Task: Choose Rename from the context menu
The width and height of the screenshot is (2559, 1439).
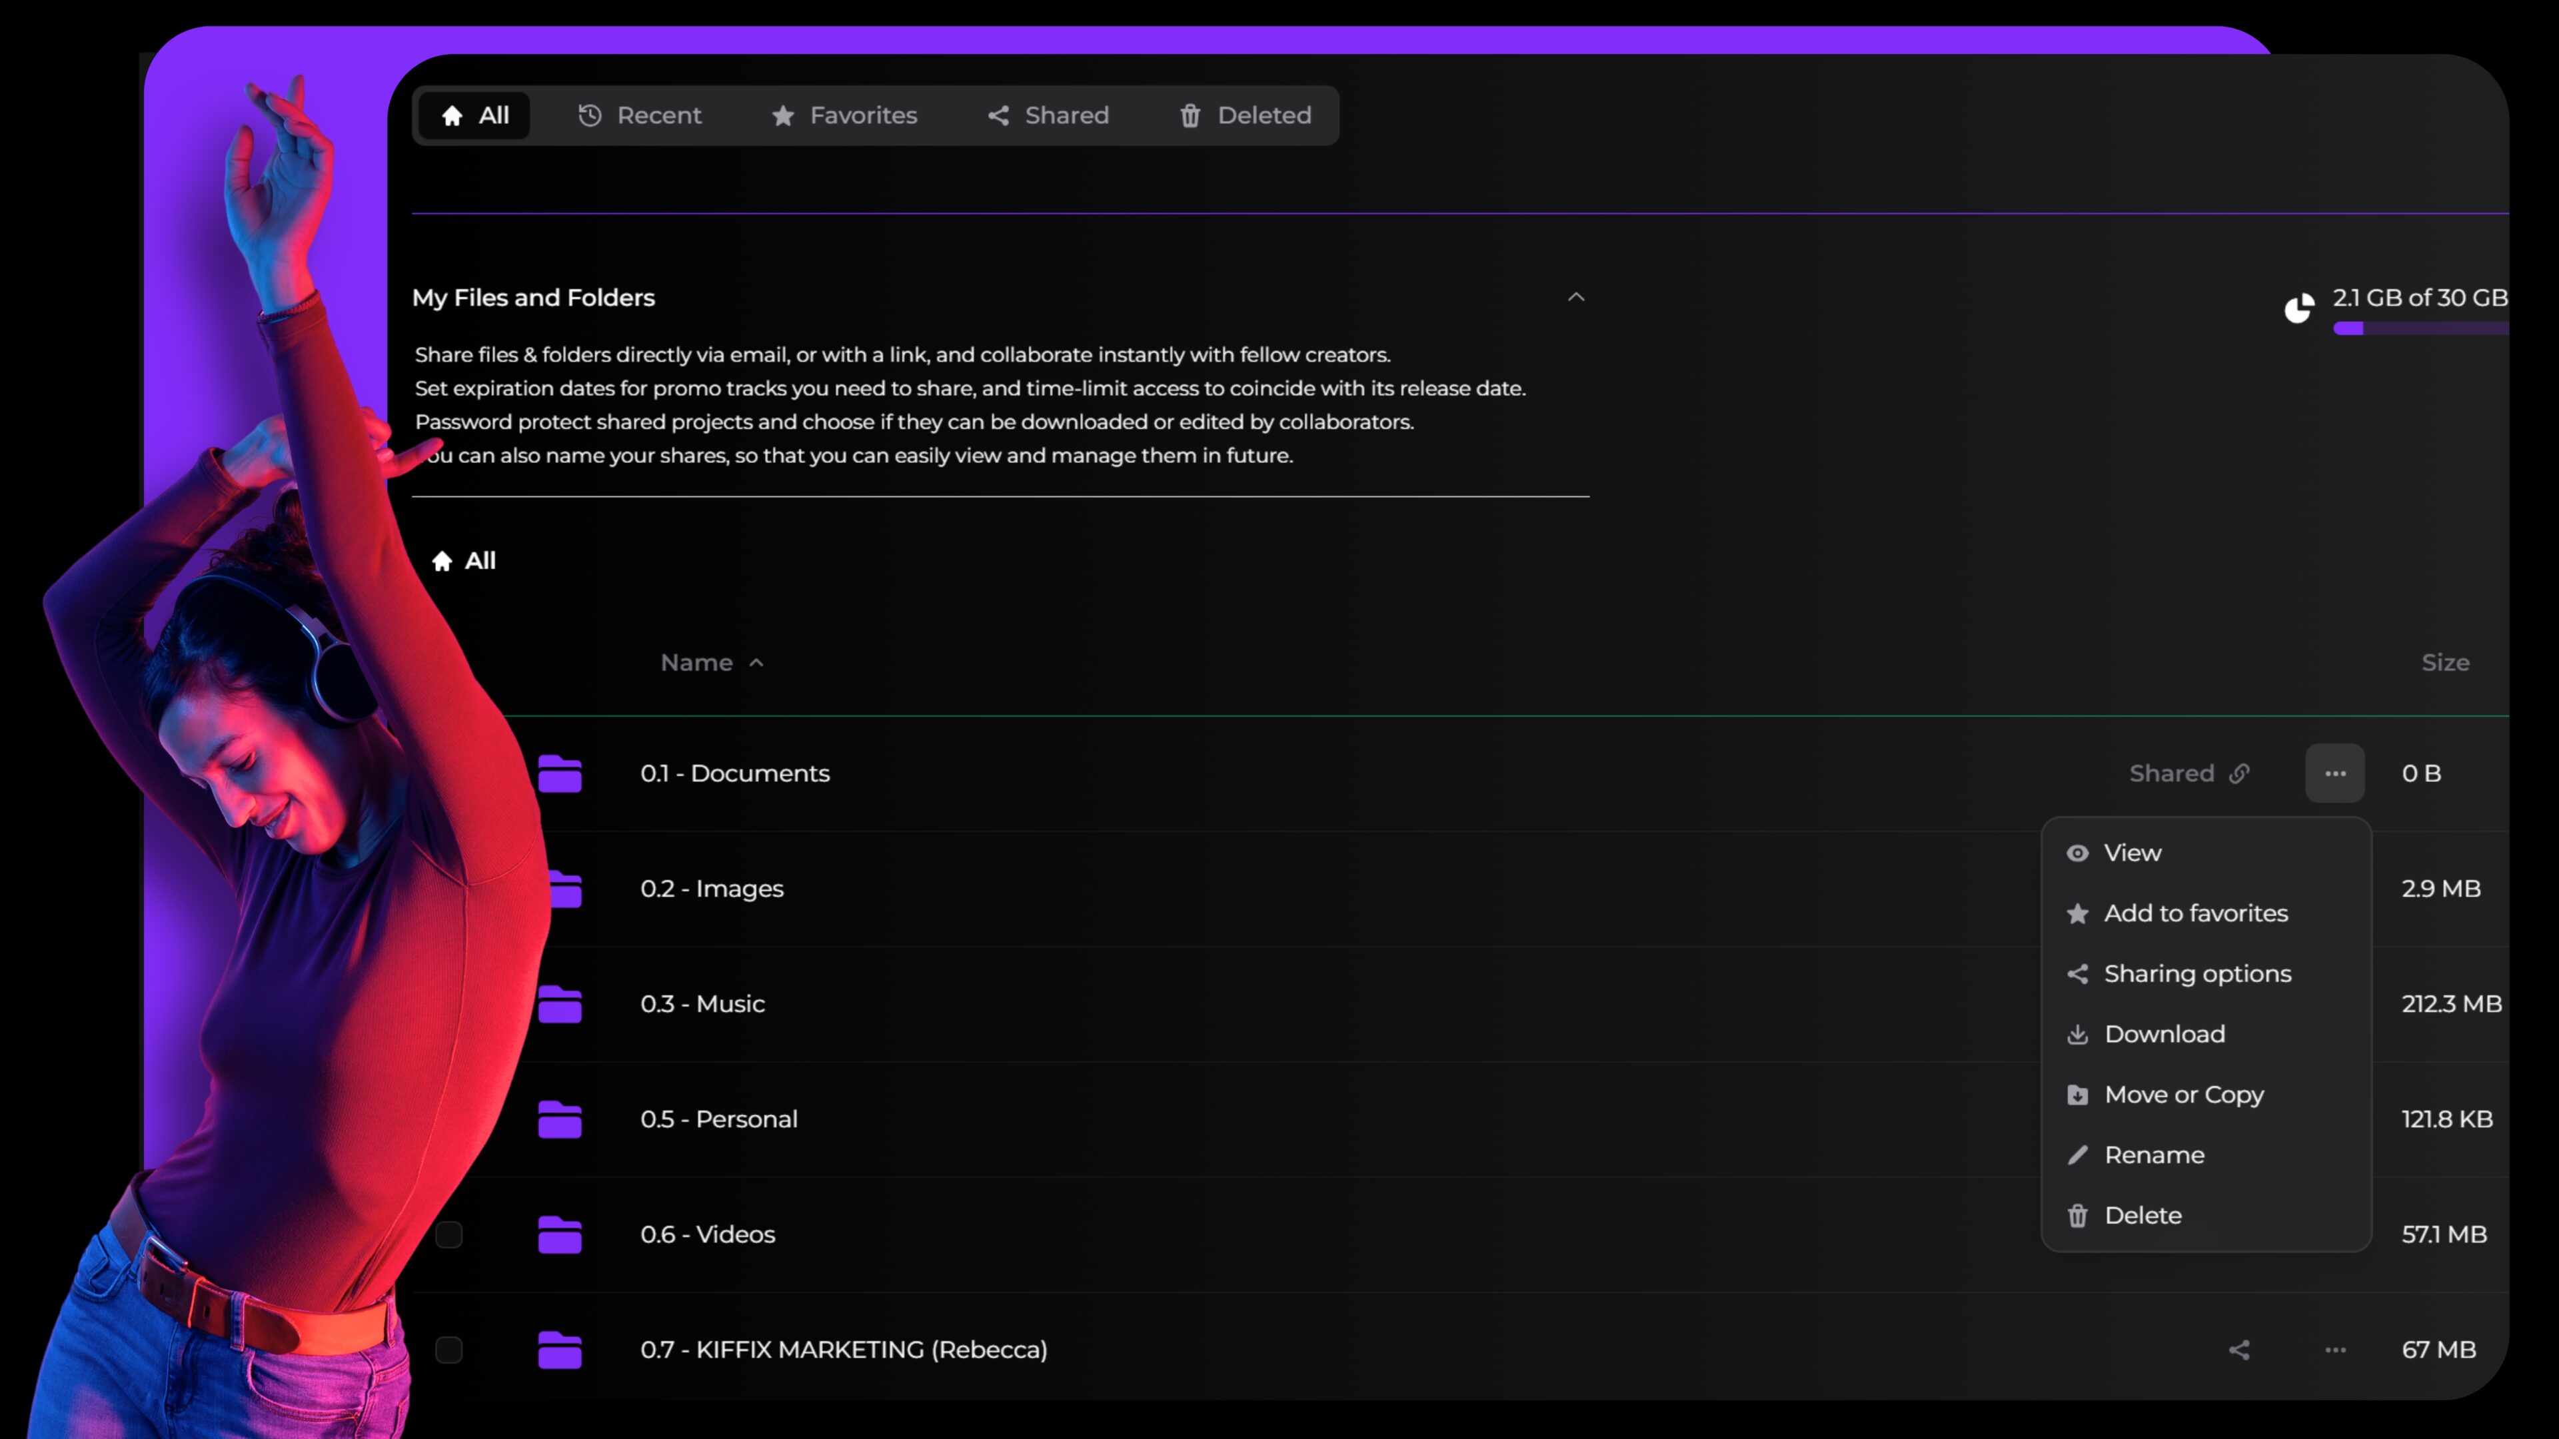Action: [2205, 1156]
